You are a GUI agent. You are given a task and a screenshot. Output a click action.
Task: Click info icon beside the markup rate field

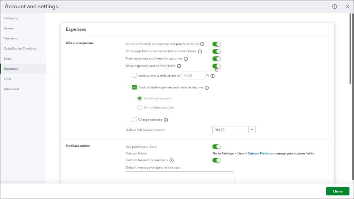pos(213,76)
